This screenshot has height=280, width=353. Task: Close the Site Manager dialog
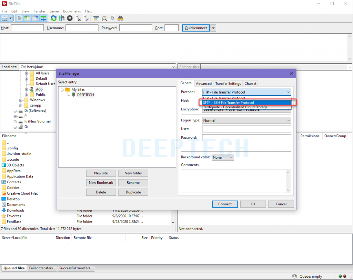[292, 73]
